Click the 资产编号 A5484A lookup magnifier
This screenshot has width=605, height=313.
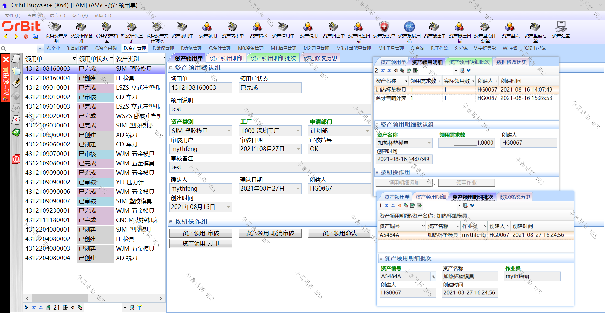click(433, 276)
